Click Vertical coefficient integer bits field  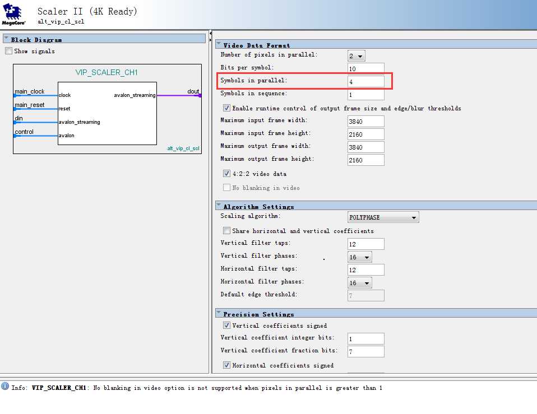[366, 339]
